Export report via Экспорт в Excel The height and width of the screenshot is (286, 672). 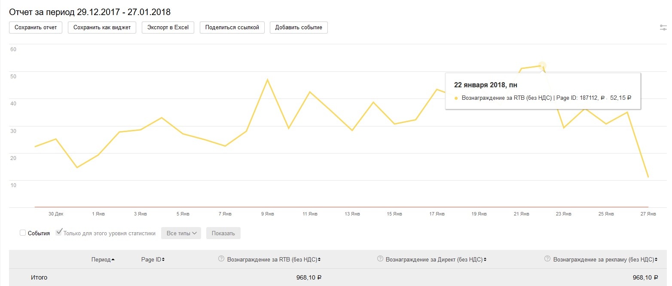(x=168, y=28)
